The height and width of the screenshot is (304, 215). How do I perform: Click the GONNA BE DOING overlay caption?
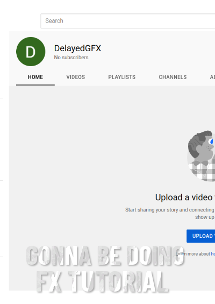105,256
